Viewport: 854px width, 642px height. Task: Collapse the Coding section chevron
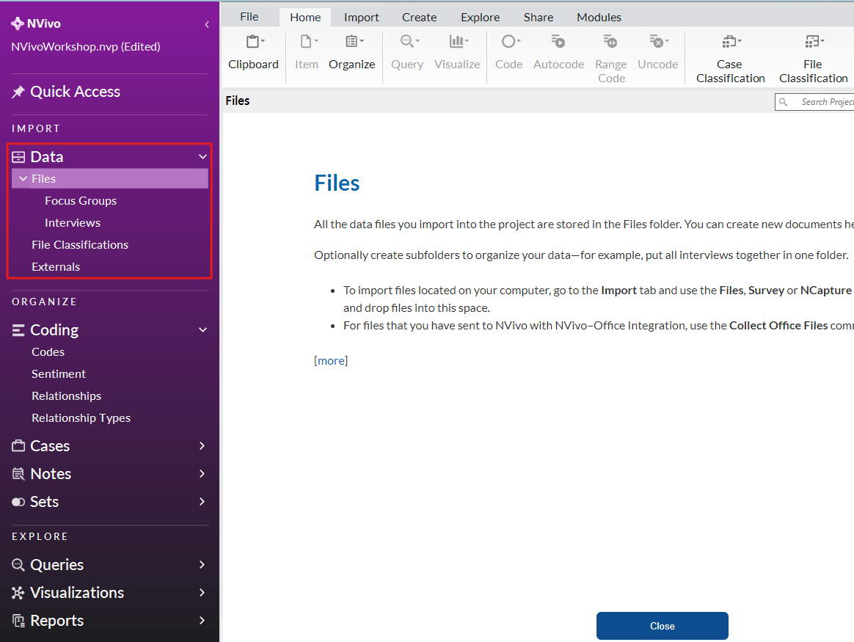pos(202,330)
